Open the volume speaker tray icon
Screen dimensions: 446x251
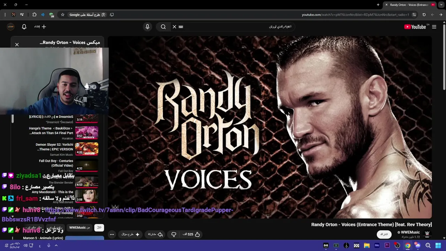25,245
